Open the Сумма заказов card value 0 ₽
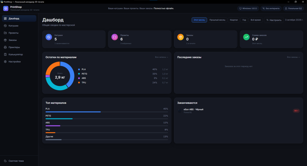Image resolution: width=307 pixels, height=166 pixels. [x=255, y=39]
